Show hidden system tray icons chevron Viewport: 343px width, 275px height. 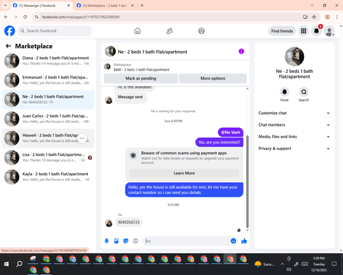(283, 264)
